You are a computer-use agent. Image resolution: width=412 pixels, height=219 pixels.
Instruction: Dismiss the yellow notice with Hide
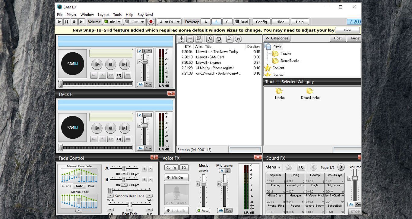(347, 30)
